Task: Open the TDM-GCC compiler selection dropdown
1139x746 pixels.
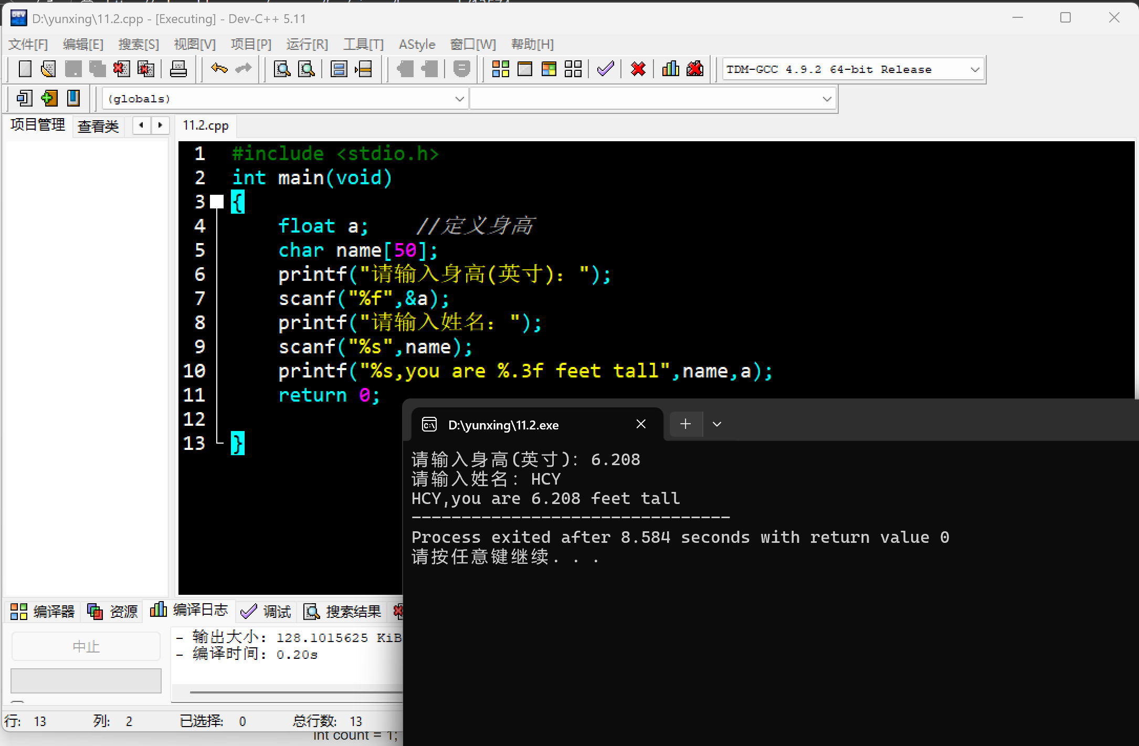Action: 975,69
